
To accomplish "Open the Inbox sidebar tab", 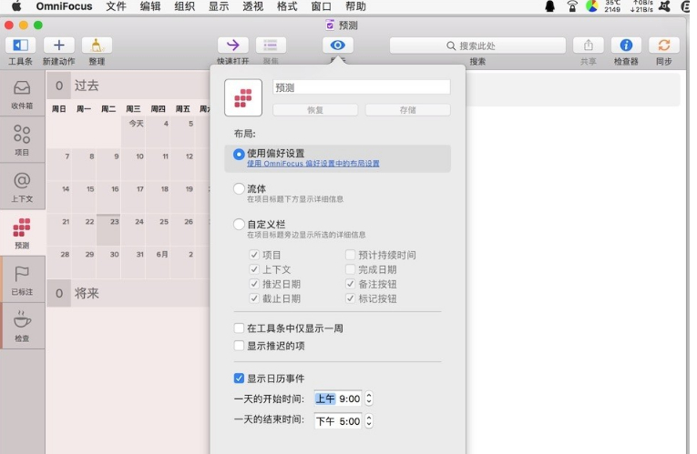I will [x=22, y=94].
